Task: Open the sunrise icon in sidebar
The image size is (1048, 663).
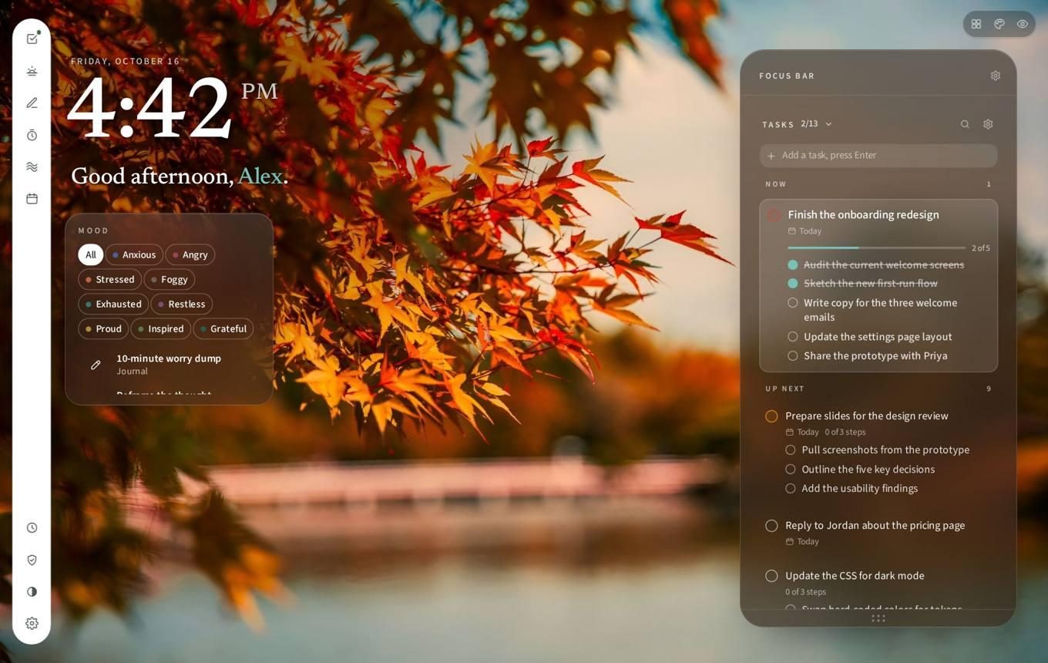Action: pos(32,71)
